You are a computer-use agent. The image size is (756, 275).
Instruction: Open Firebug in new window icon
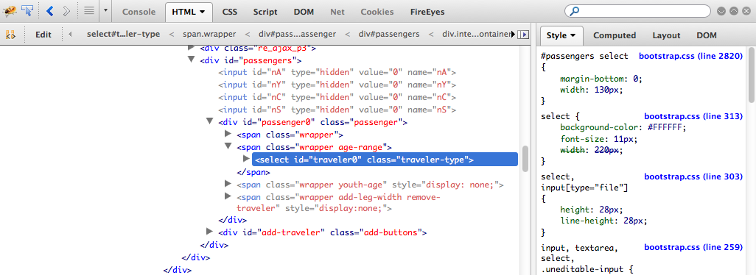(x=734, y=11)
